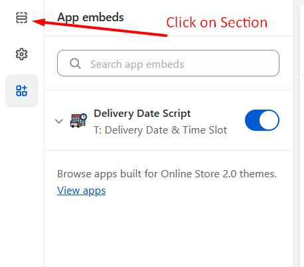Click the Delivery Date Script calendar truck icon

point(78,120)
